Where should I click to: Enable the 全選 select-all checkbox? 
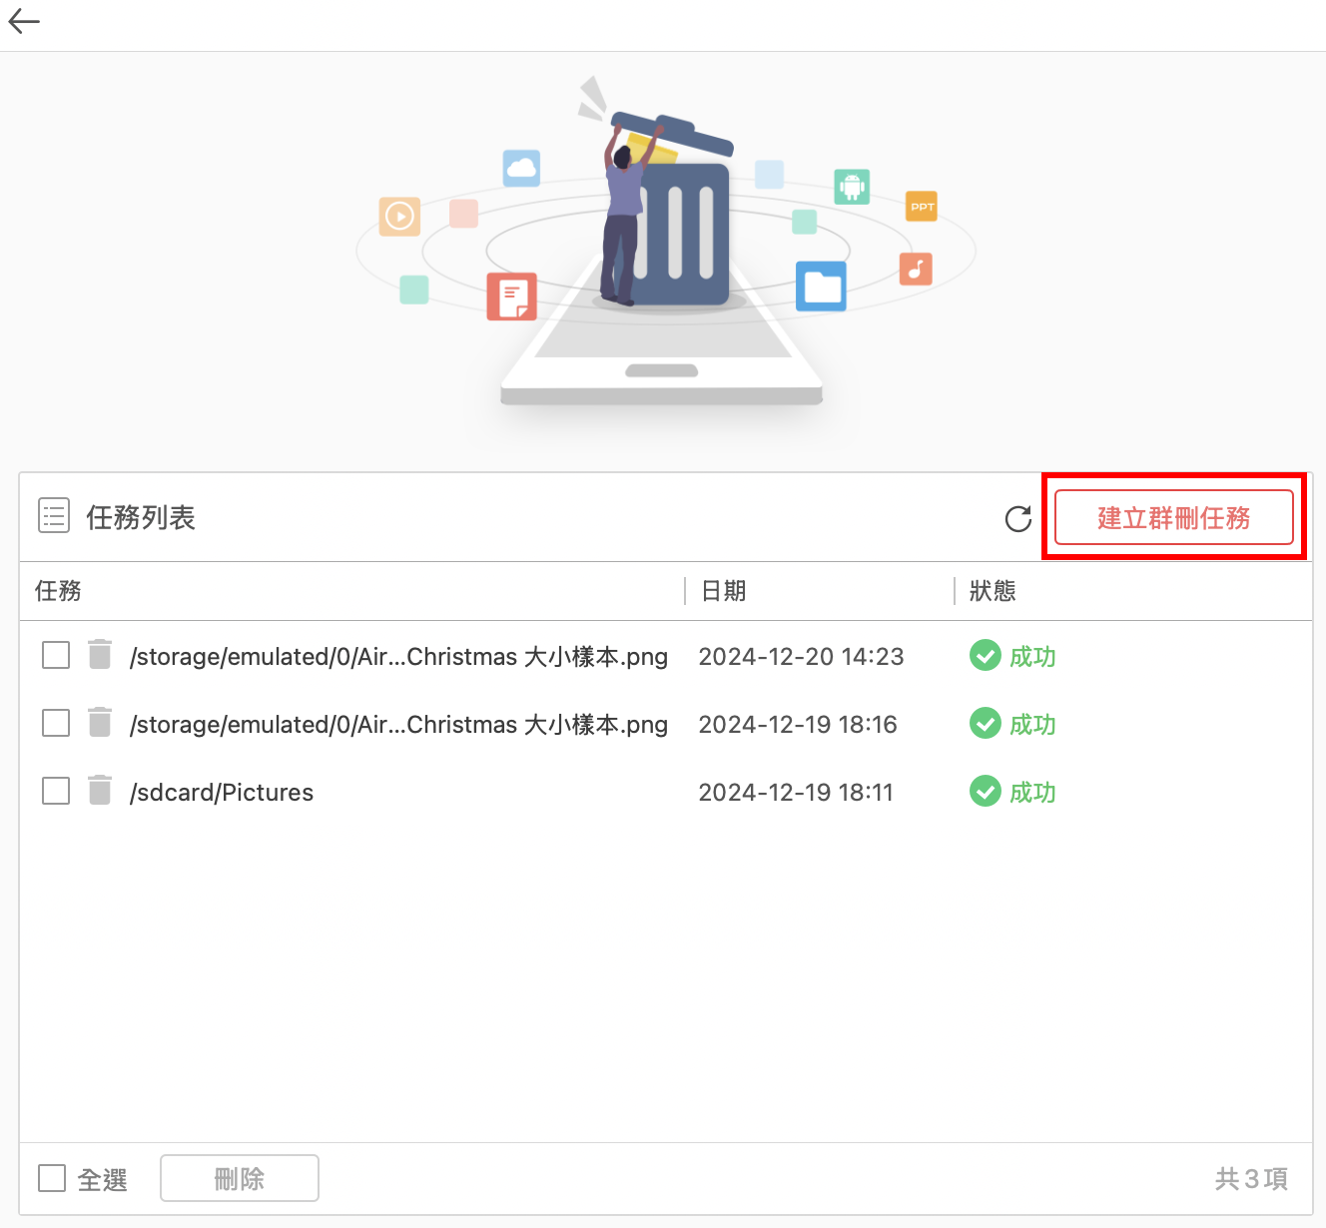point(52,1179)
